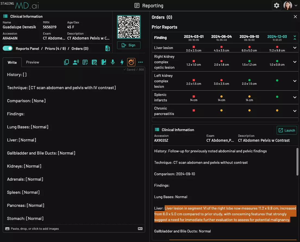Activate the microphone icon
Screen dimensions: 300x242
pyautogui.click(x=113, y=62)
